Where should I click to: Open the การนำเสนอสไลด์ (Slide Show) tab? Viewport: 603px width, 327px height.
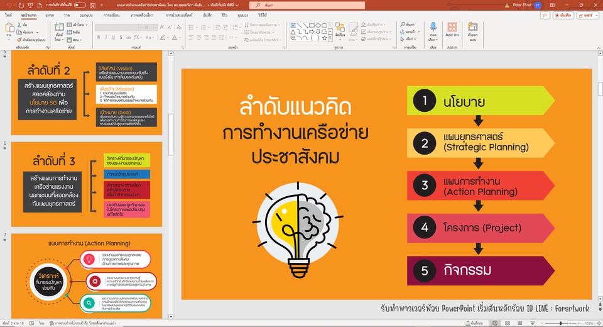[x=179, y=15]
